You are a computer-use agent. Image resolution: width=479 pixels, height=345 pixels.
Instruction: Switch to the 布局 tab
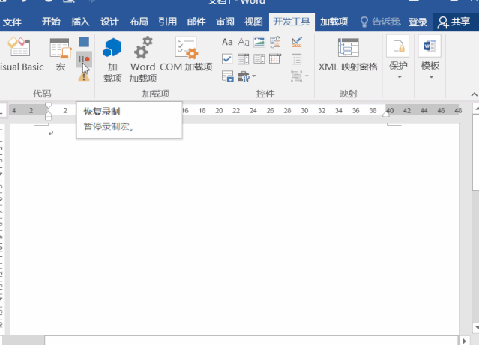click(139, 22)
